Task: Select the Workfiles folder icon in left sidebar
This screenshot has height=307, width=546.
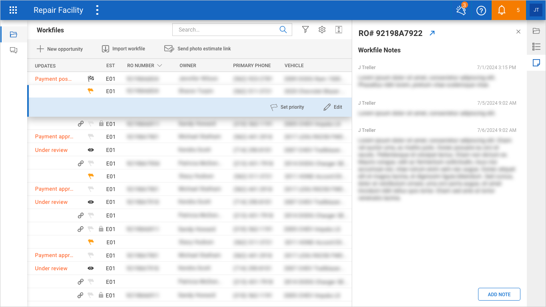Action: [x=14, y=34]
